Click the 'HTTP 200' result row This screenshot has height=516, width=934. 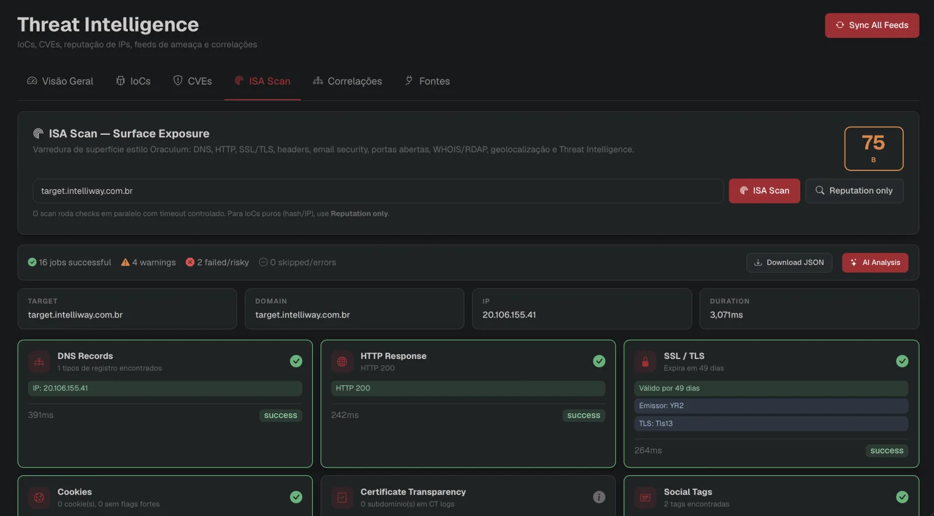[468, 388]
